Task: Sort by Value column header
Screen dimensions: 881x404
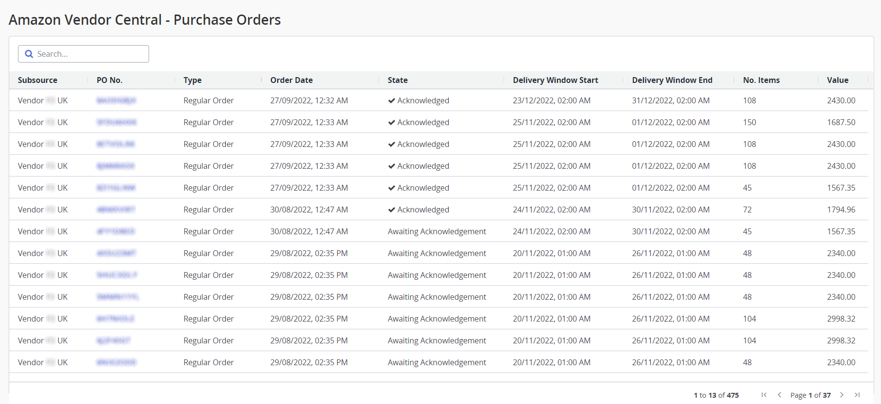Action: point(837,80)
